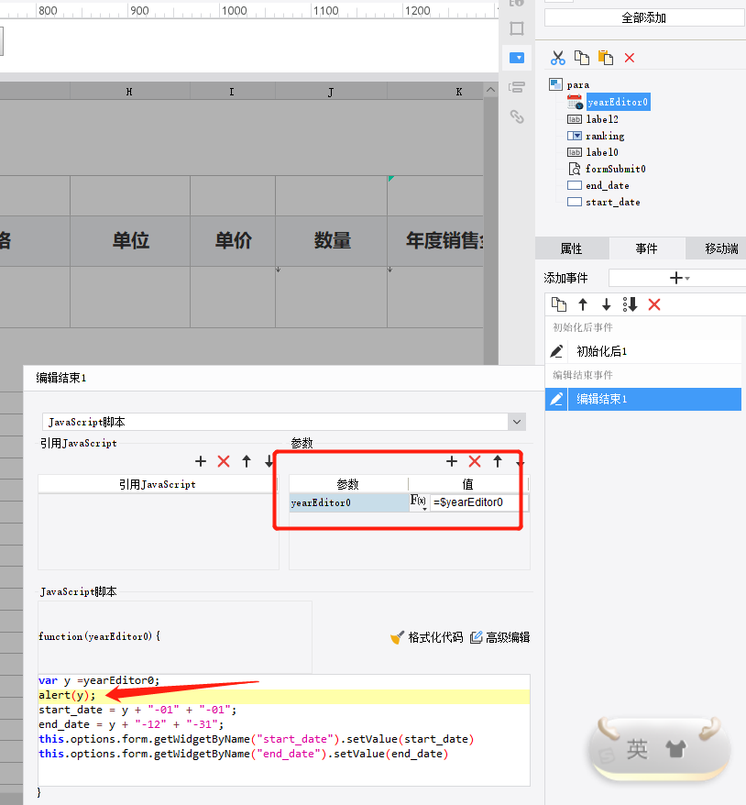The height and width of the screenshot is (805, 746).
Task: Add a referenced JavaScript entry
Action: pos(201,461)
